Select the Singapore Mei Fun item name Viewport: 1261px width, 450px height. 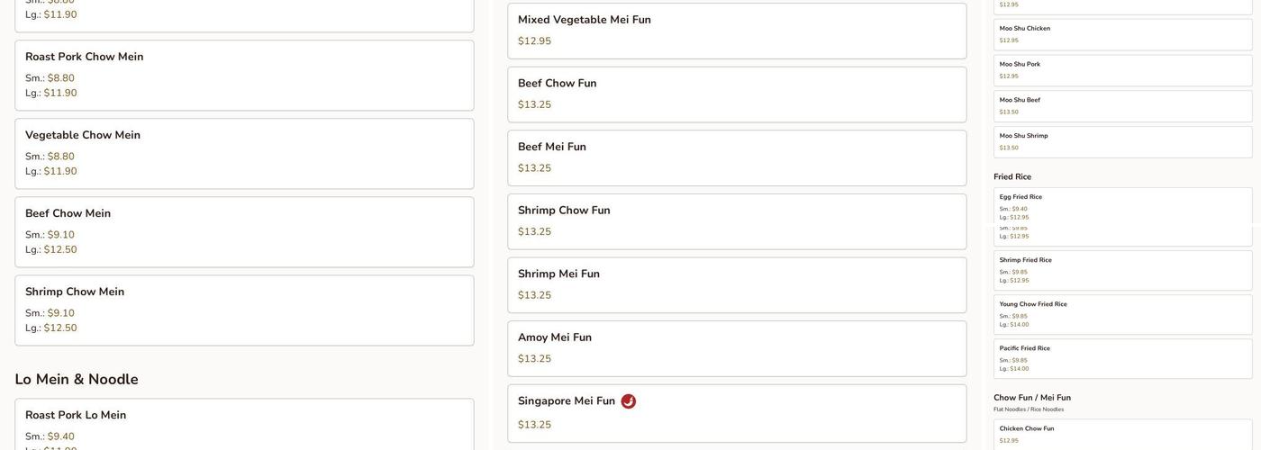point(567,401)
